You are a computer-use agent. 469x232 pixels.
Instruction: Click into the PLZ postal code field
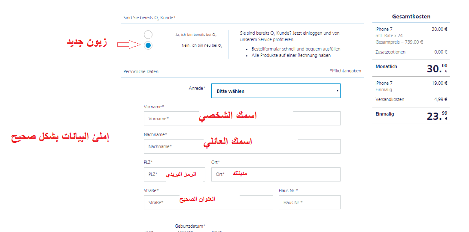pyautogui.click(x=174, y=175)
